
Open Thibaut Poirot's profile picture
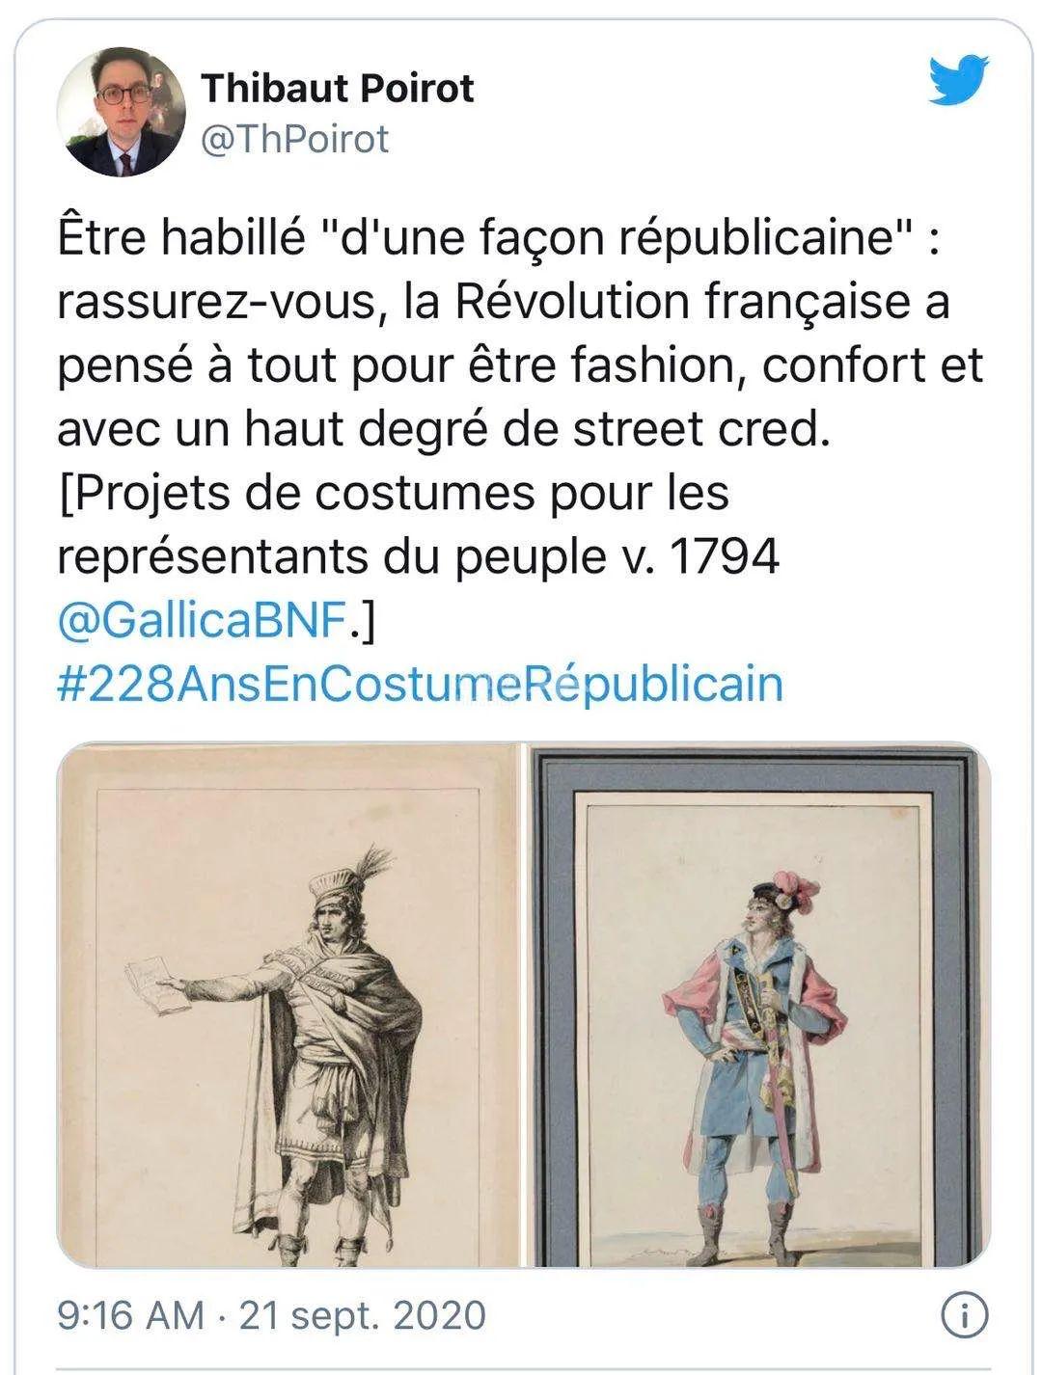(x=122, y=113)
